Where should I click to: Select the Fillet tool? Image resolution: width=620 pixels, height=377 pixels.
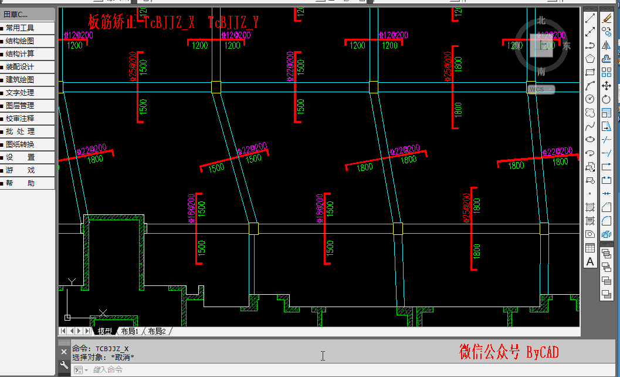(x=607, y=221)
